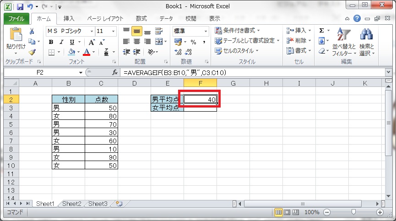Switch to Page Layout (ページレイアウト) tab

[105, 19]
